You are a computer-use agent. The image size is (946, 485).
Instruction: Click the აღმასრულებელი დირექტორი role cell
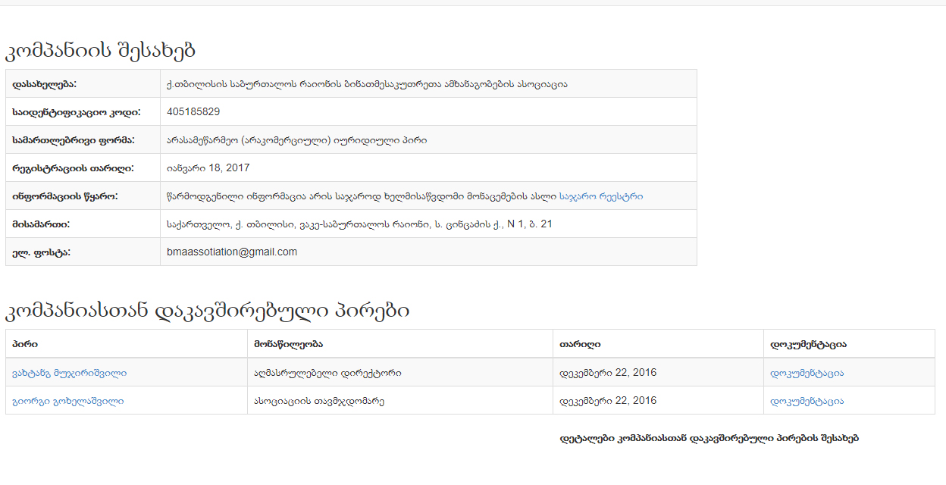point(327,373)
